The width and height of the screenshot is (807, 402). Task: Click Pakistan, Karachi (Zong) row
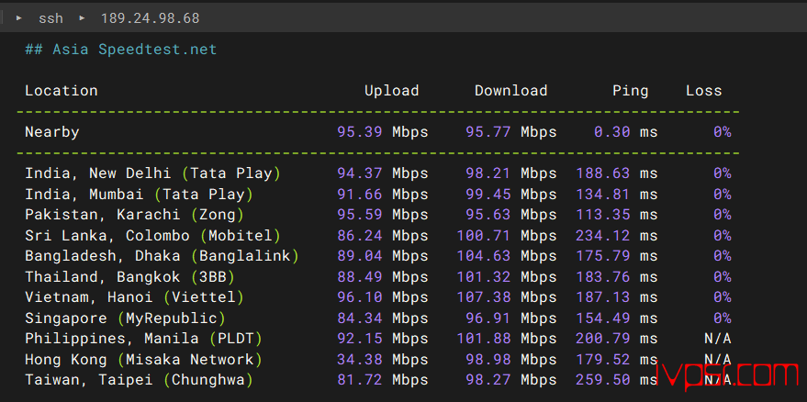[x=378, y=215]
